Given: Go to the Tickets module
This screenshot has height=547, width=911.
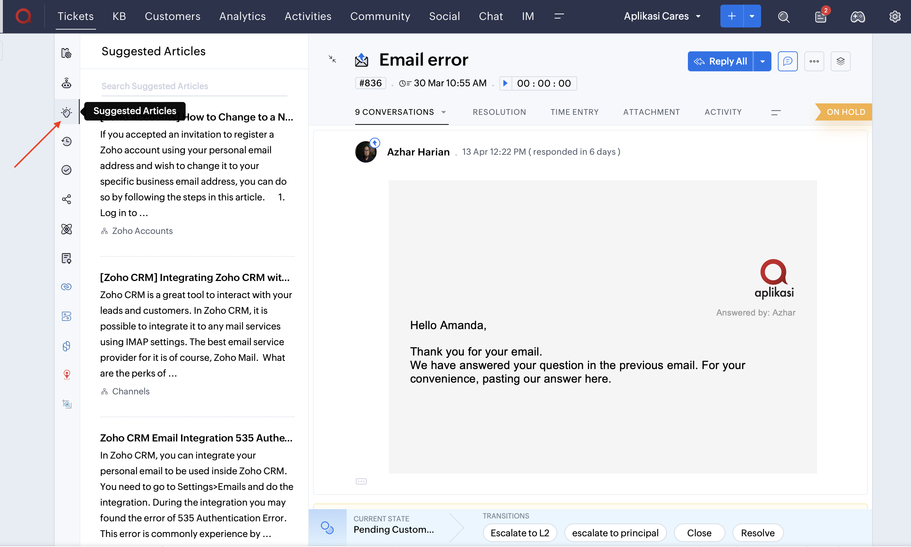Looking at the screenshot, I should click(76, 16).
